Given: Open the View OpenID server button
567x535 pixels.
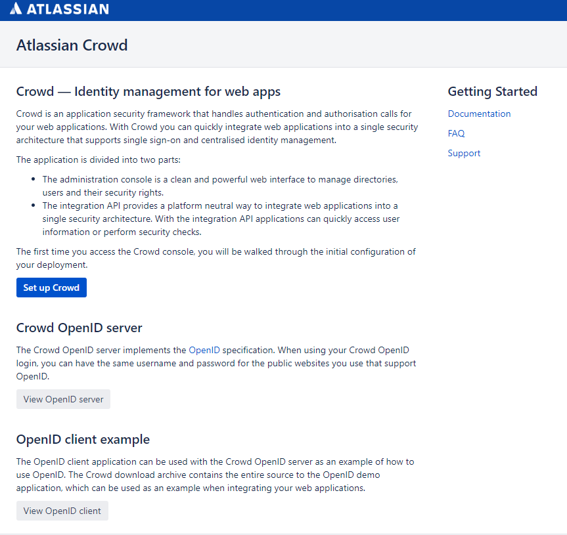Looking at the screenshot, I should coord(63,399).
